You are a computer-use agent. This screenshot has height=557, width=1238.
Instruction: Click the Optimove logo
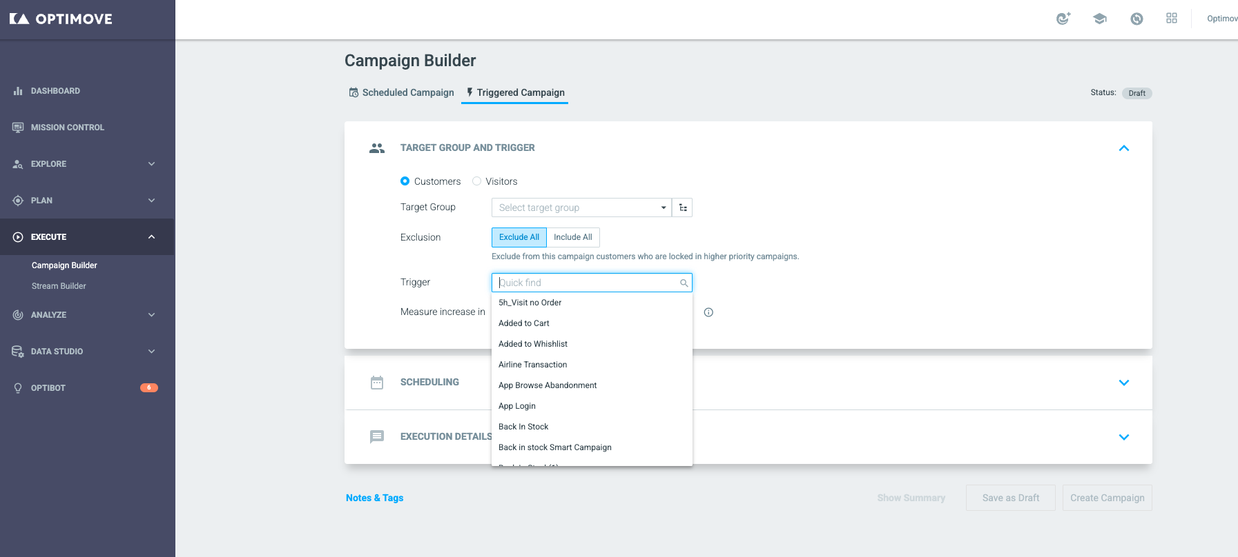(61, 19)
